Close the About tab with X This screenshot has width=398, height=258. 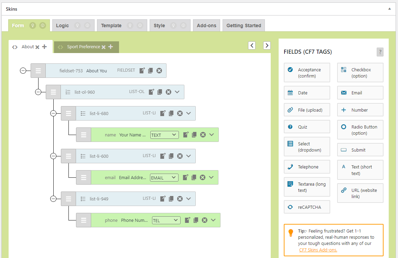point(37,47)
